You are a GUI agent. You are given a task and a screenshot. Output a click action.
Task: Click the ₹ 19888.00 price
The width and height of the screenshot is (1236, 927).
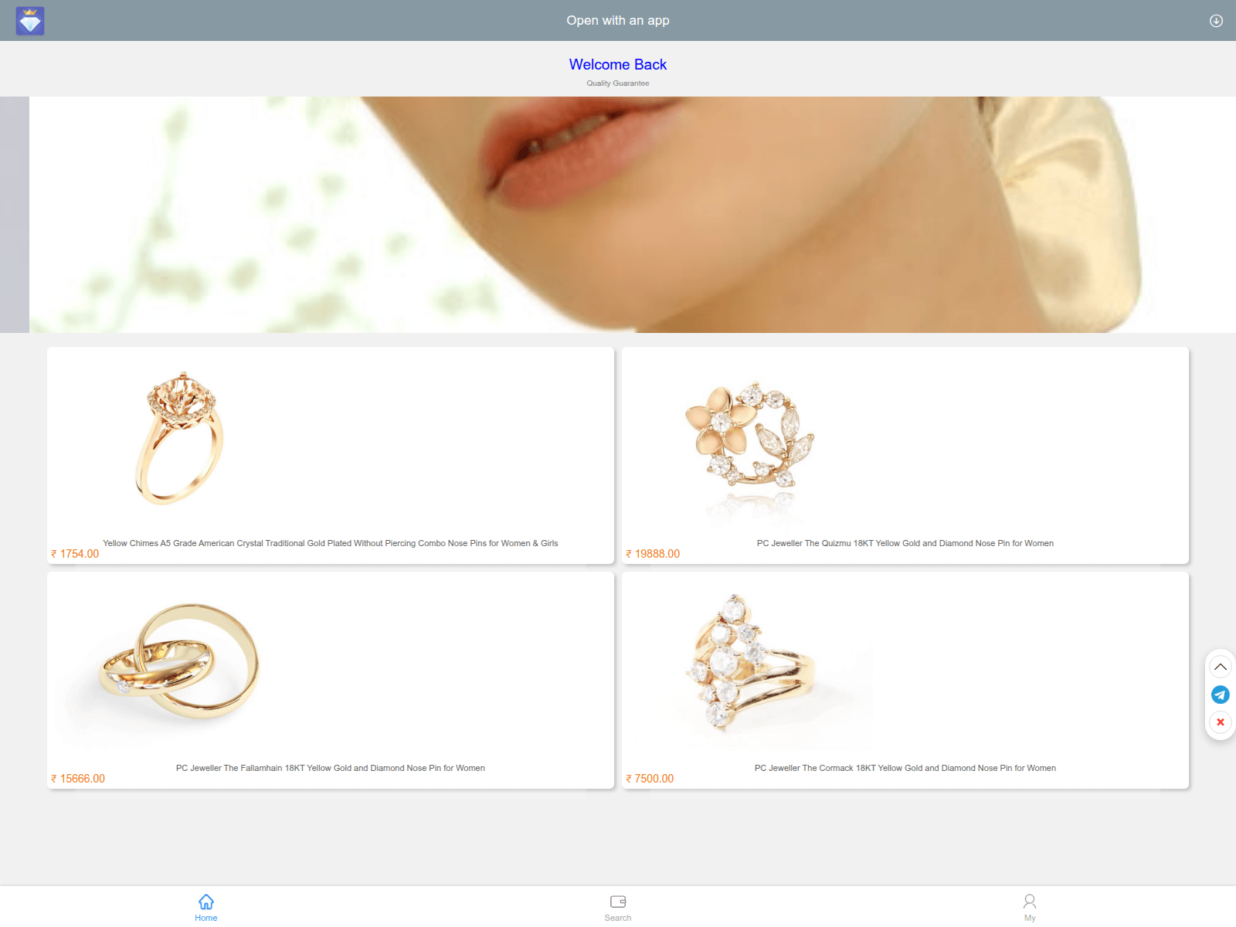[653, 554]
